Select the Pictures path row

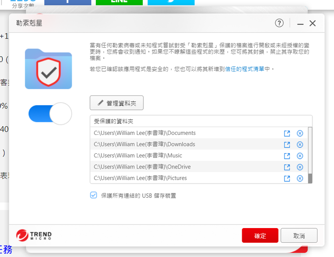coord(199,178)
